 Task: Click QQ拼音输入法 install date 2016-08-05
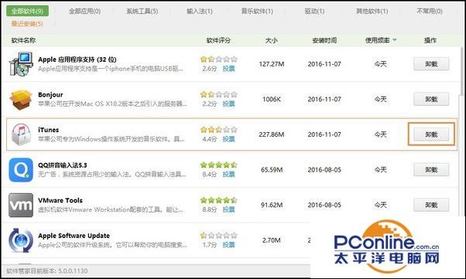coord(324,170)
